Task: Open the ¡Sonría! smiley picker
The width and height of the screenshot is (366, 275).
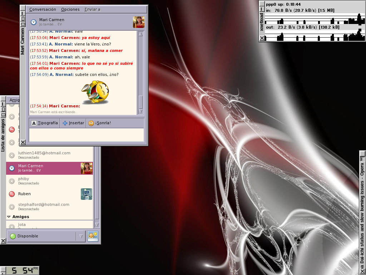Action: pyautogui.click(x=100, y=123)
